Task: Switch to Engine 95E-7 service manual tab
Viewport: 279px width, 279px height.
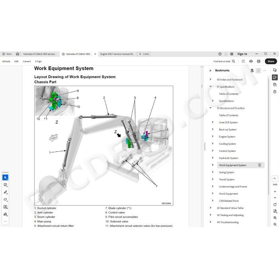Action: coord(117,54)
